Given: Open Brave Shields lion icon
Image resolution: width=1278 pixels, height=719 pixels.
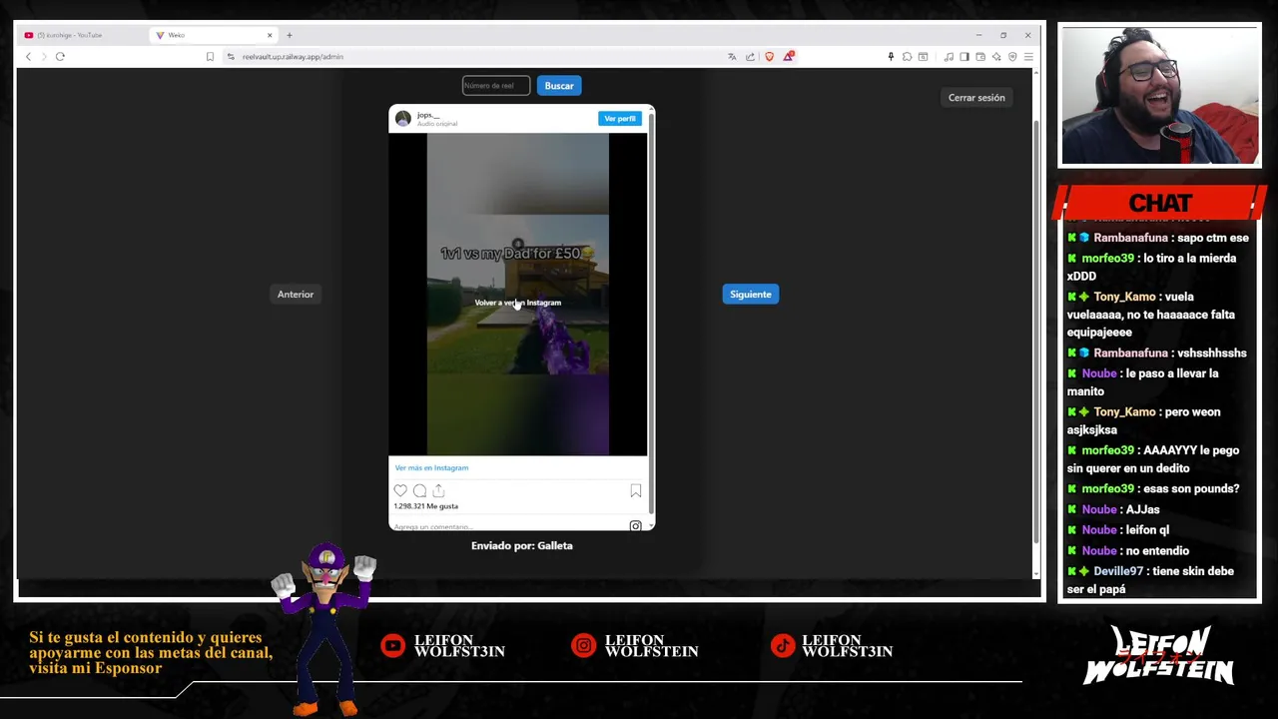Looking at the screenshot, I should 769,57.
